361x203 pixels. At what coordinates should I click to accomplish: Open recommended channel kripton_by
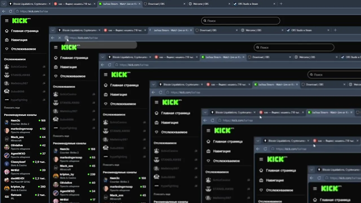coord(25,188)
